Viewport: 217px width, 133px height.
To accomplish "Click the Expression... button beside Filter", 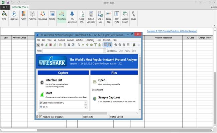I will pyautogui.click(x=112, y=51).
